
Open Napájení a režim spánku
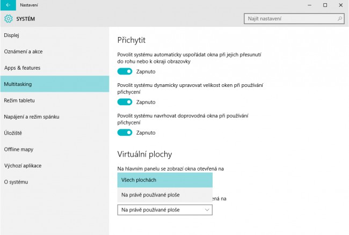(x=32, y=116)
